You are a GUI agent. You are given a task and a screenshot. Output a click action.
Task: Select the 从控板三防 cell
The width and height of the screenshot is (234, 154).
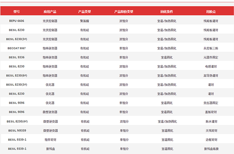click(211, 48)
